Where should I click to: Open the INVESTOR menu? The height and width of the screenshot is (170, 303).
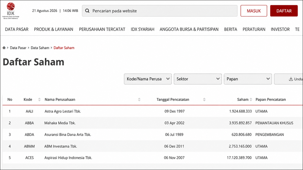(x=280, y=29)
